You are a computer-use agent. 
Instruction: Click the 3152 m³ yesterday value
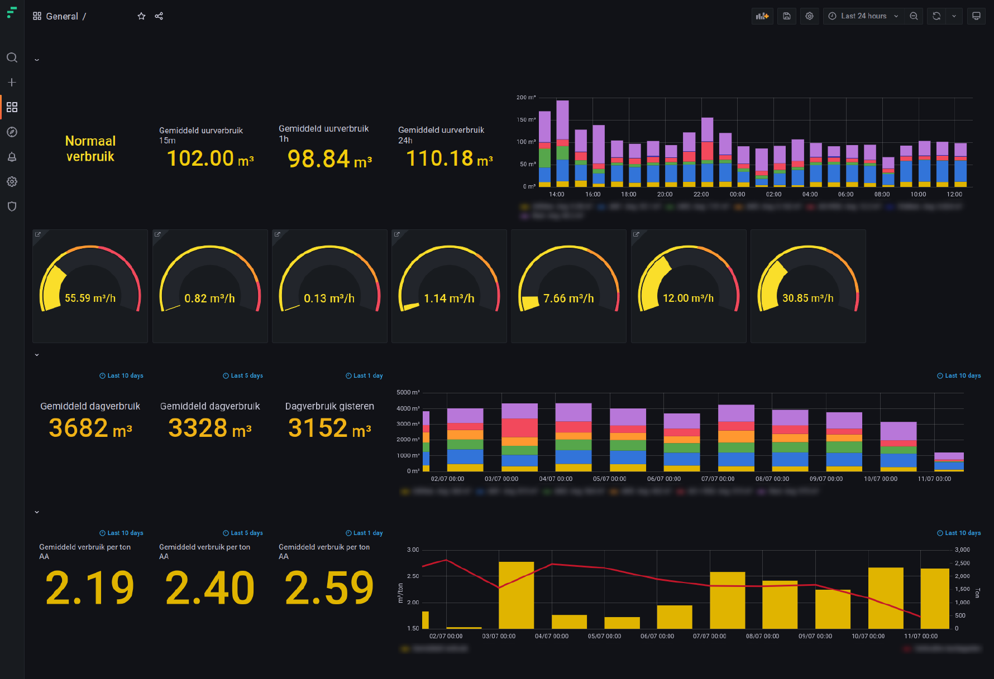(329, 428)
